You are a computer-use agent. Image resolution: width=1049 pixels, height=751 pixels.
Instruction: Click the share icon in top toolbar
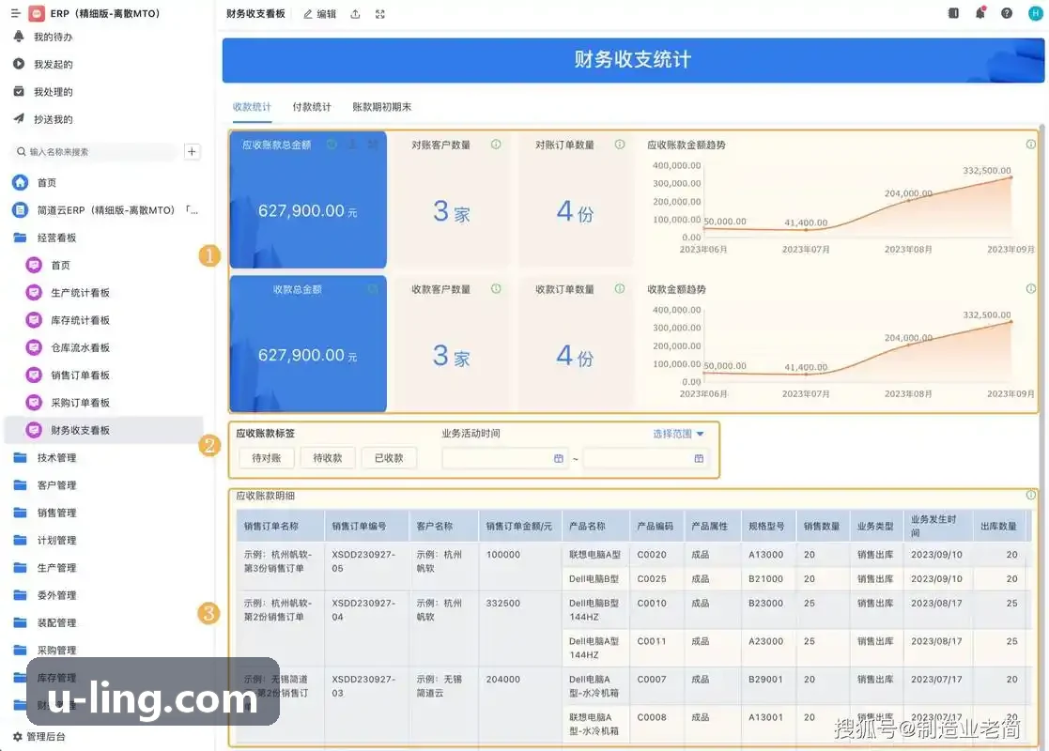coord(355,14)
